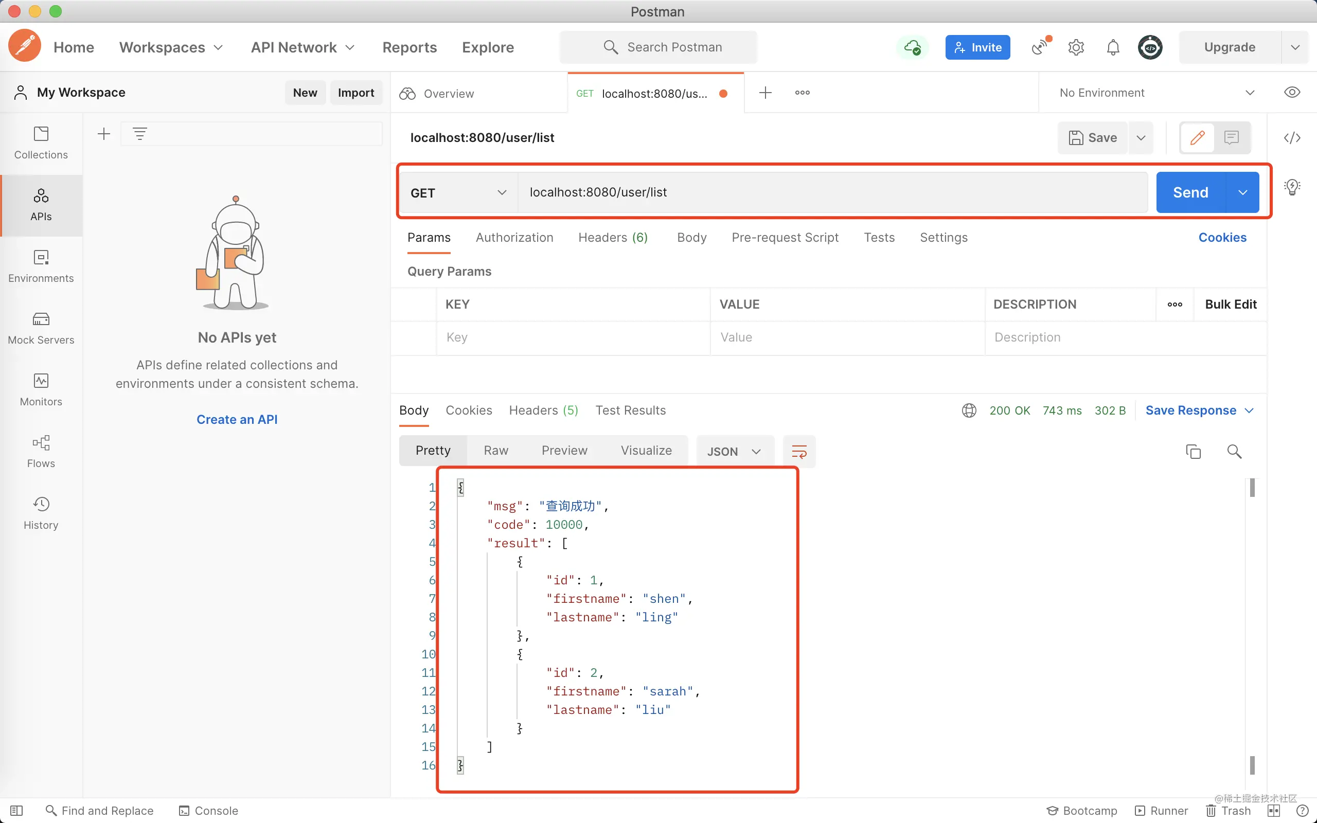The width and height of the screenshot is (1317, 823).
Task: Open Environments in the sidebar
Action: coord(41,267)
